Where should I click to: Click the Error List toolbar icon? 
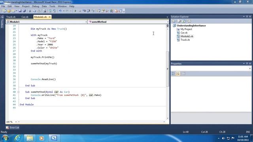pos(116,11)
